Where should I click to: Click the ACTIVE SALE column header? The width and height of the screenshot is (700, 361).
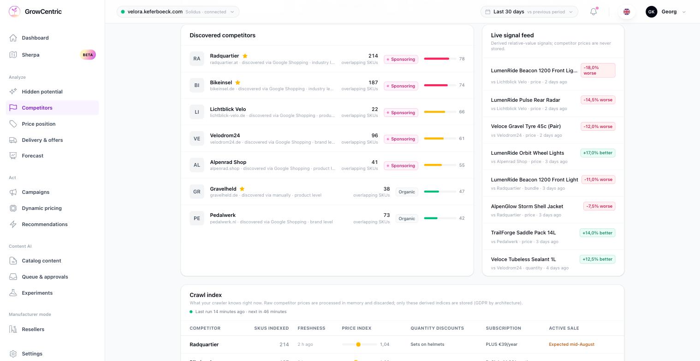point(564,328)
